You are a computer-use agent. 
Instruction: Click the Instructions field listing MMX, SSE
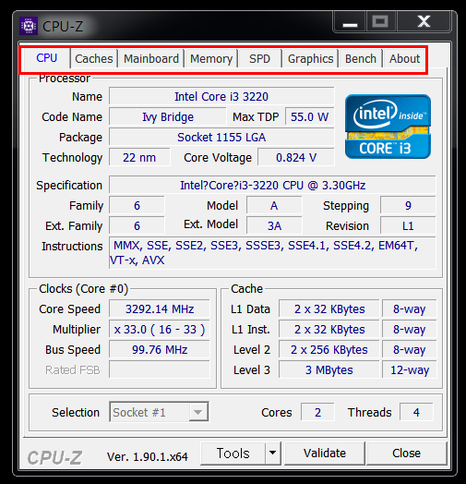272,253
